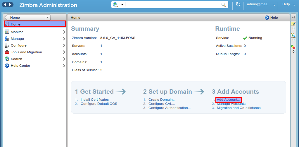Expand the Manage chevron
This screenshot has width=299, height=147.
64,39
